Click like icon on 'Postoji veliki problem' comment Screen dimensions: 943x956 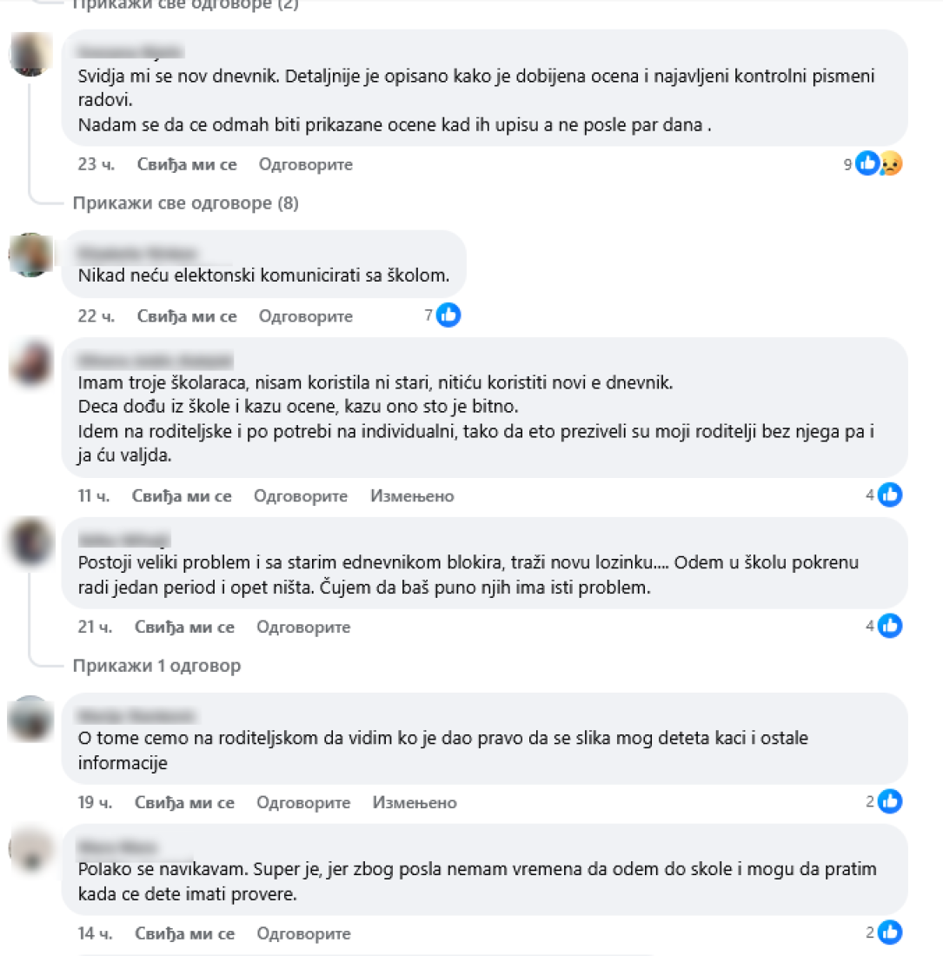click(x=890, y=626)
